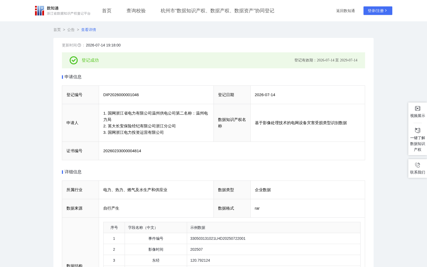Click the 序号 column header
This screenshot has height=267, width=427.
click(x=114, y=227)
